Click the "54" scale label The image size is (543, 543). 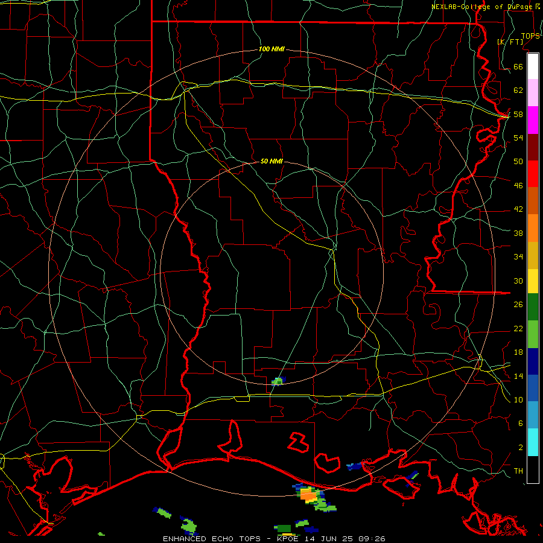coord(518,138)
